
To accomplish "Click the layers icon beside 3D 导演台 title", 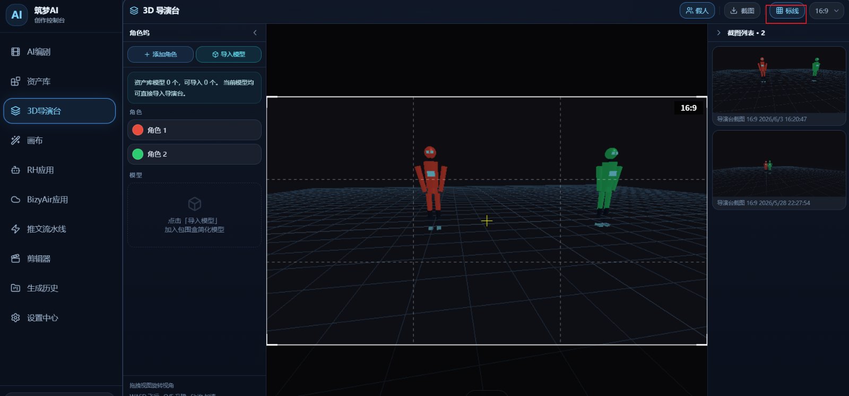I will (134, 11).
